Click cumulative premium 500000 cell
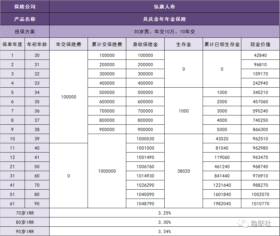Image resolution: width=280 pixels, height=236 pixels. 107,92
